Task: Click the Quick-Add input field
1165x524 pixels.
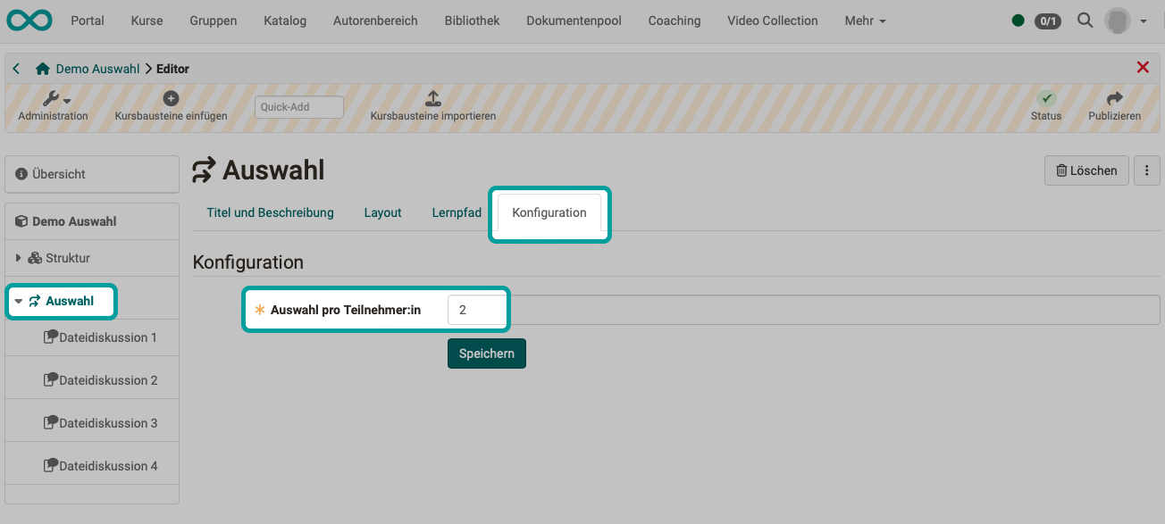Action: [x=298, y=106]
